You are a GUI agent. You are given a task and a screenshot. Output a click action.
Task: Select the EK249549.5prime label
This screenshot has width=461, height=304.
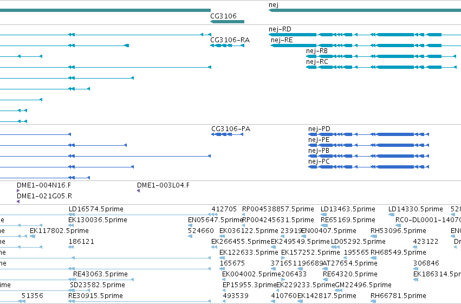[x=300, y=242]
